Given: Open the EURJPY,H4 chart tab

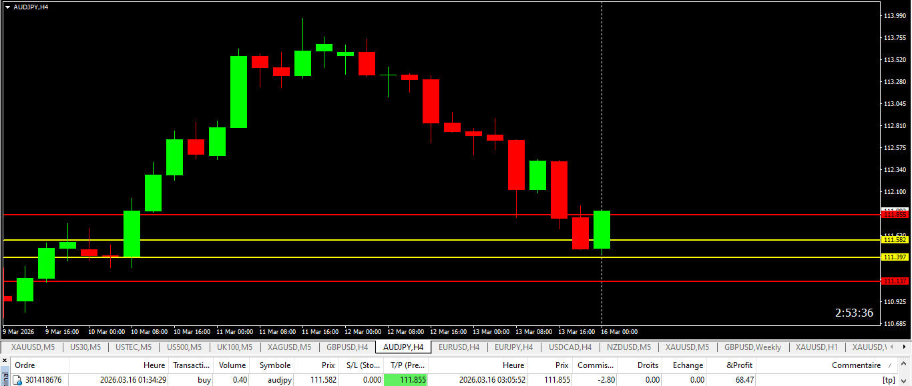Looking at the screenshot, I should 513,347.
